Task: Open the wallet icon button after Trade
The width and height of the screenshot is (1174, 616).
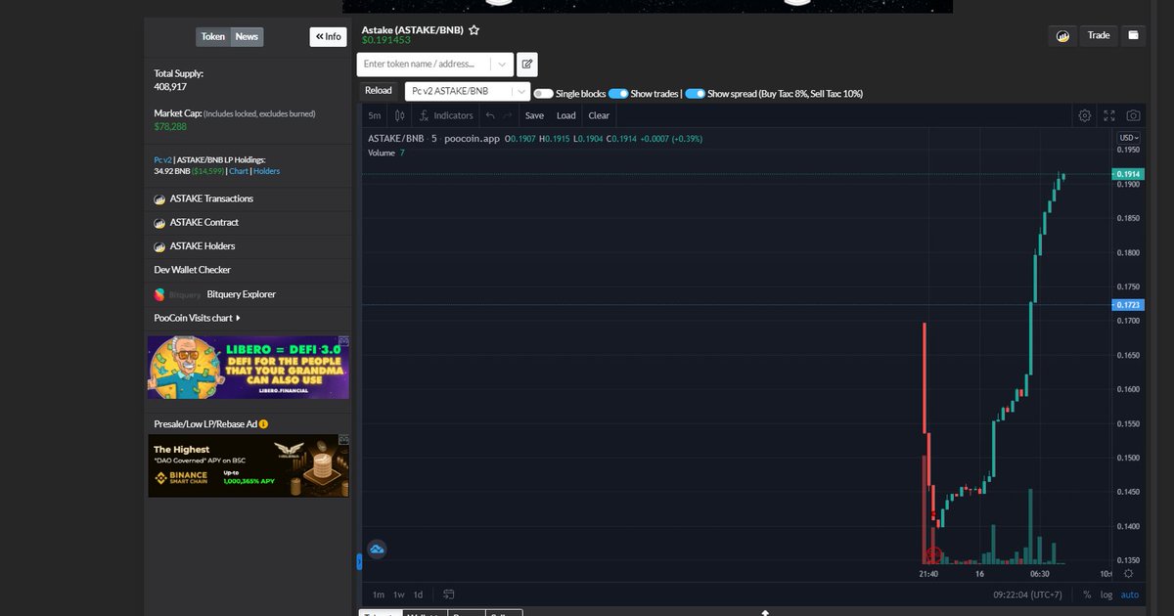Action: [x=1133, y=35]
